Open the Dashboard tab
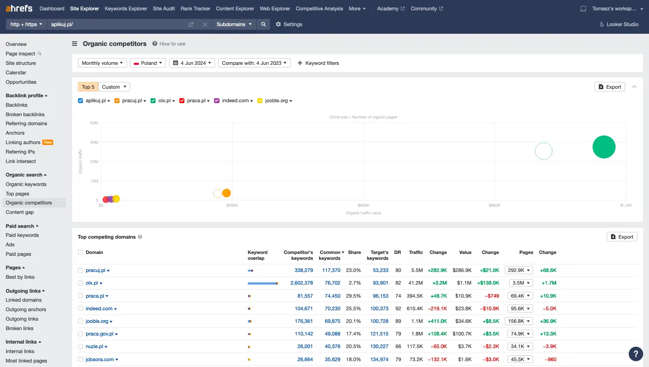Screen dimensions: 649x367 click(x=52, y=9)
